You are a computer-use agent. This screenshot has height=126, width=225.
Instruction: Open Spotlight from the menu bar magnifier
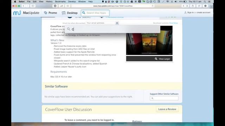click(x=205, y=1)
